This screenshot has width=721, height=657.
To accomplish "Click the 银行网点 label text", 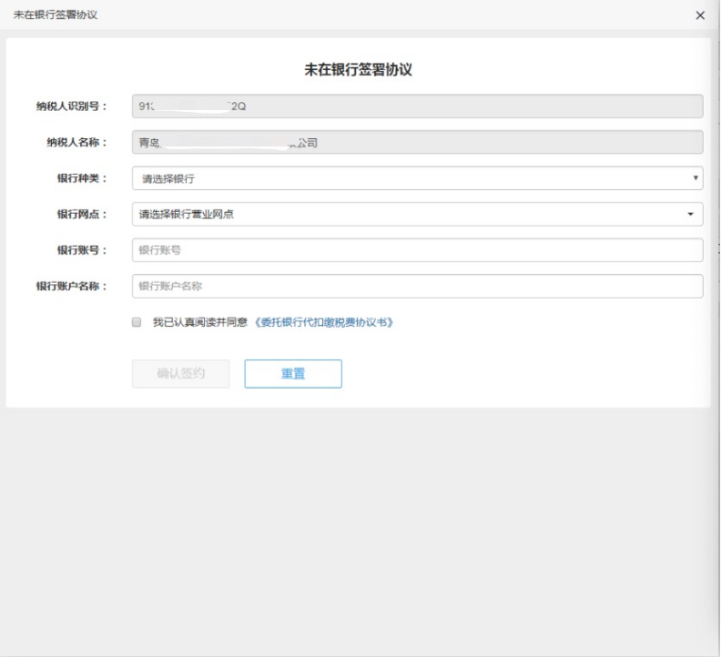I will (83, 215).
